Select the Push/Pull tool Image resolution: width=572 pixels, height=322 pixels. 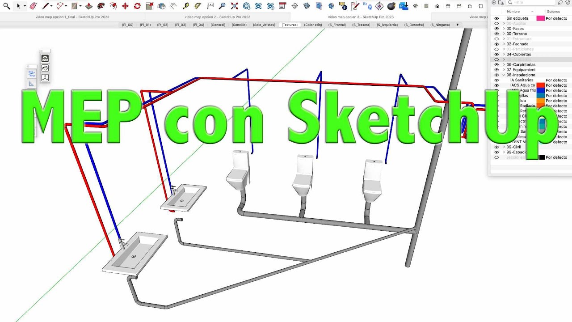point(89,6)
